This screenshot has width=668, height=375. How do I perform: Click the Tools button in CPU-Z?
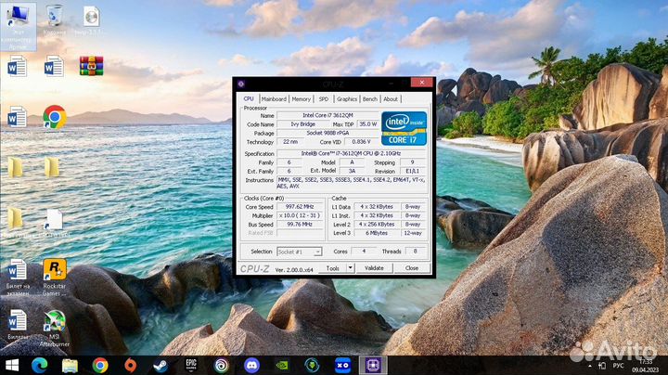tap(333, 268)
